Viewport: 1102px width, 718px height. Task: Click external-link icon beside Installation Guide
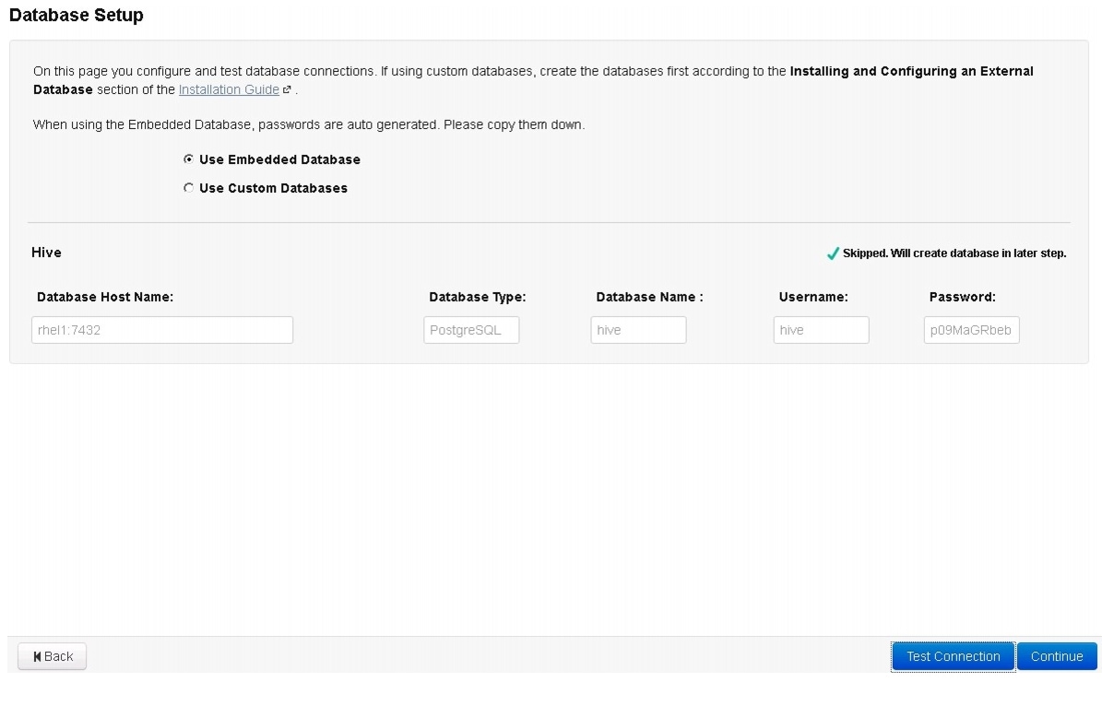[288, 90]
